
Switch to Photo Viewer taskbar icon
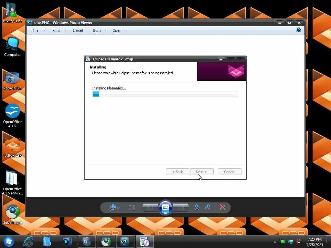pos(125,242)
